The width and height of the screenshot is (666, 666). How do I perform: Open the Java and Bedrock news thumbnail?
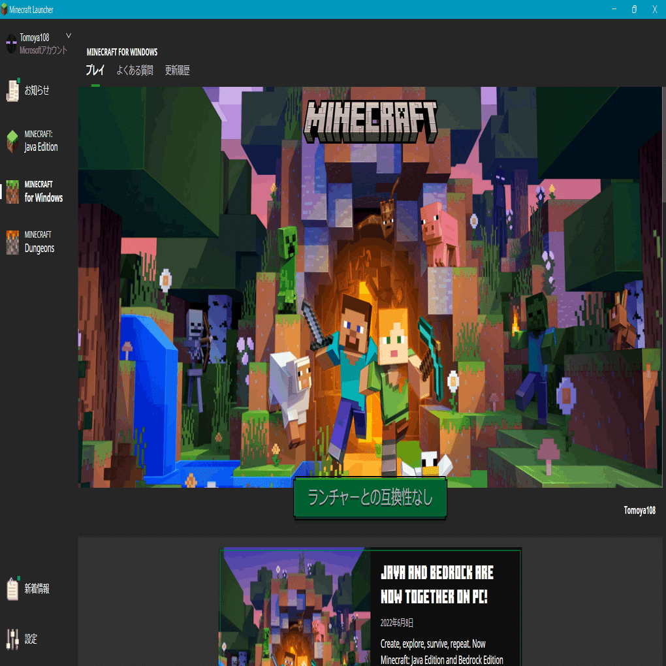(294, 607)
